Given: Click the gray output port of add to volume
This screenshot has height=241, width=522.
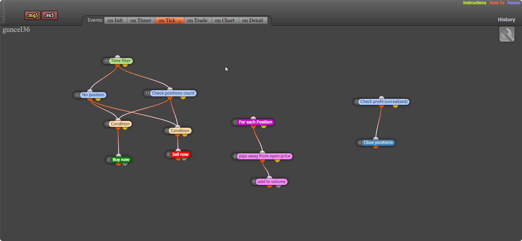Looking at the screenshot, I should (278, 186).
